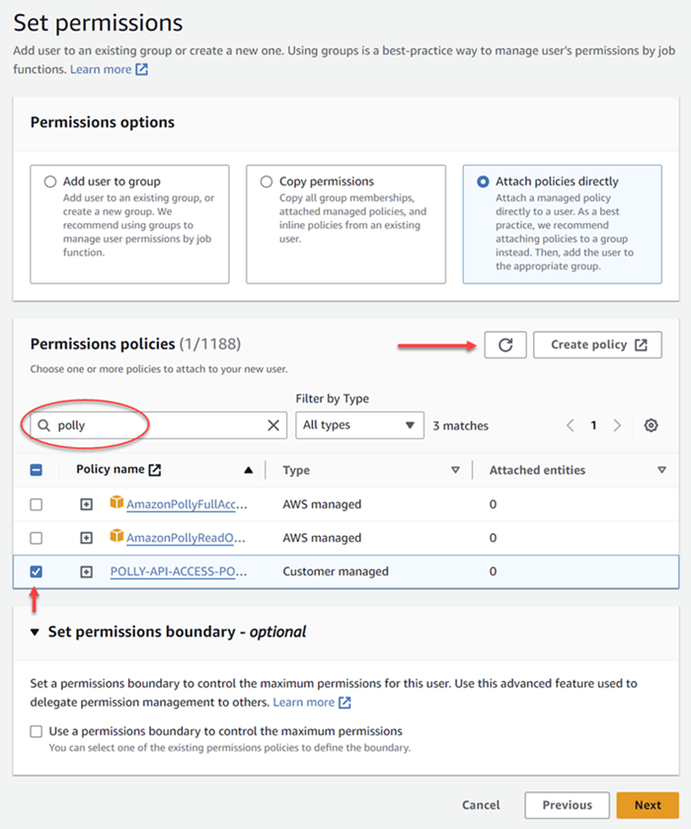691x829 pixels.
Task: Collapse the Set permissions boundary section
Action: tap(35, 632)
